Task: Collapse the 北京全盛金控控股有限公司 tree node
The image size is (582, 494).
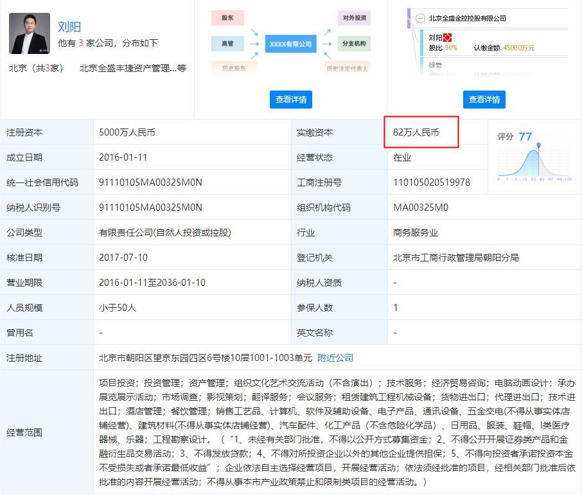Action: click(x=420, y=18)
